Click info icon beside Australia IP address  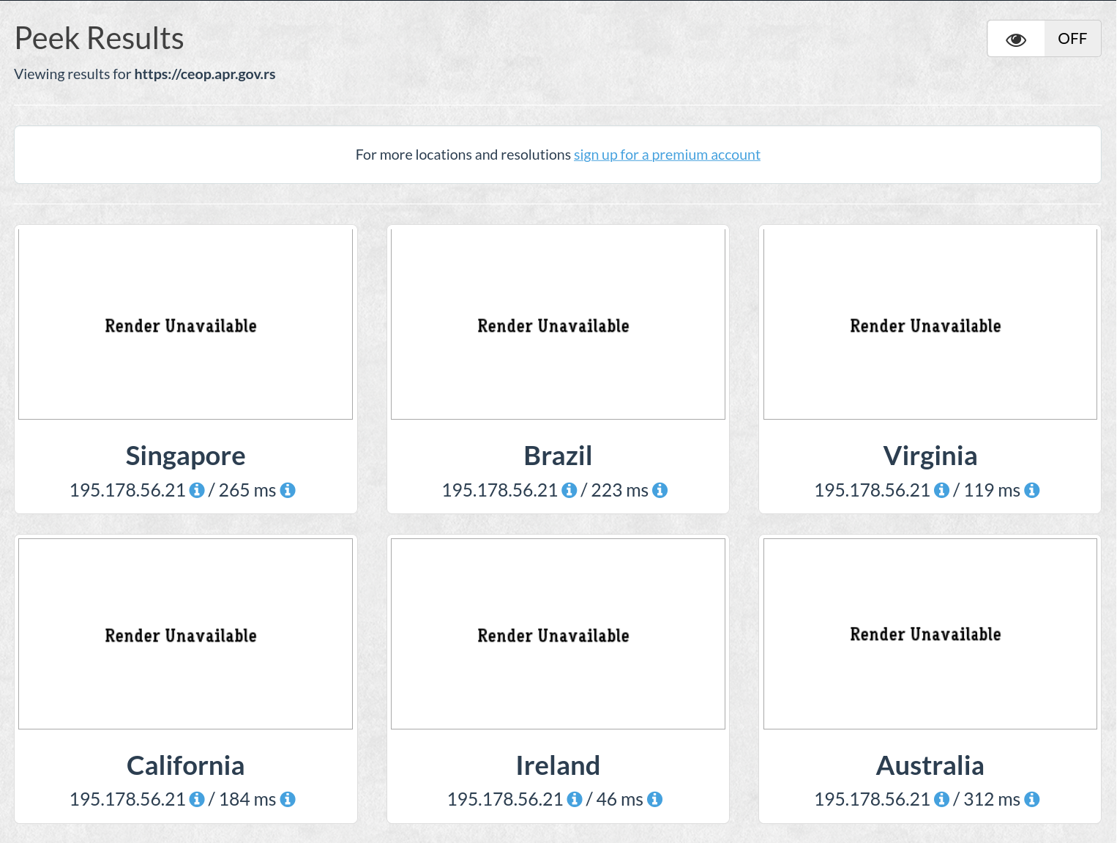tap(942, 799)
